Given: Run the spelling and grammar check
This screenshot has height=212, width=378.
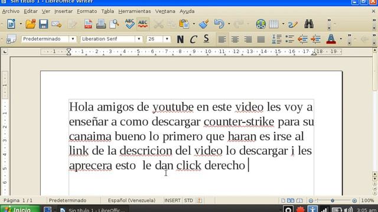Looking at the screenshot, I should coord(129,24).
